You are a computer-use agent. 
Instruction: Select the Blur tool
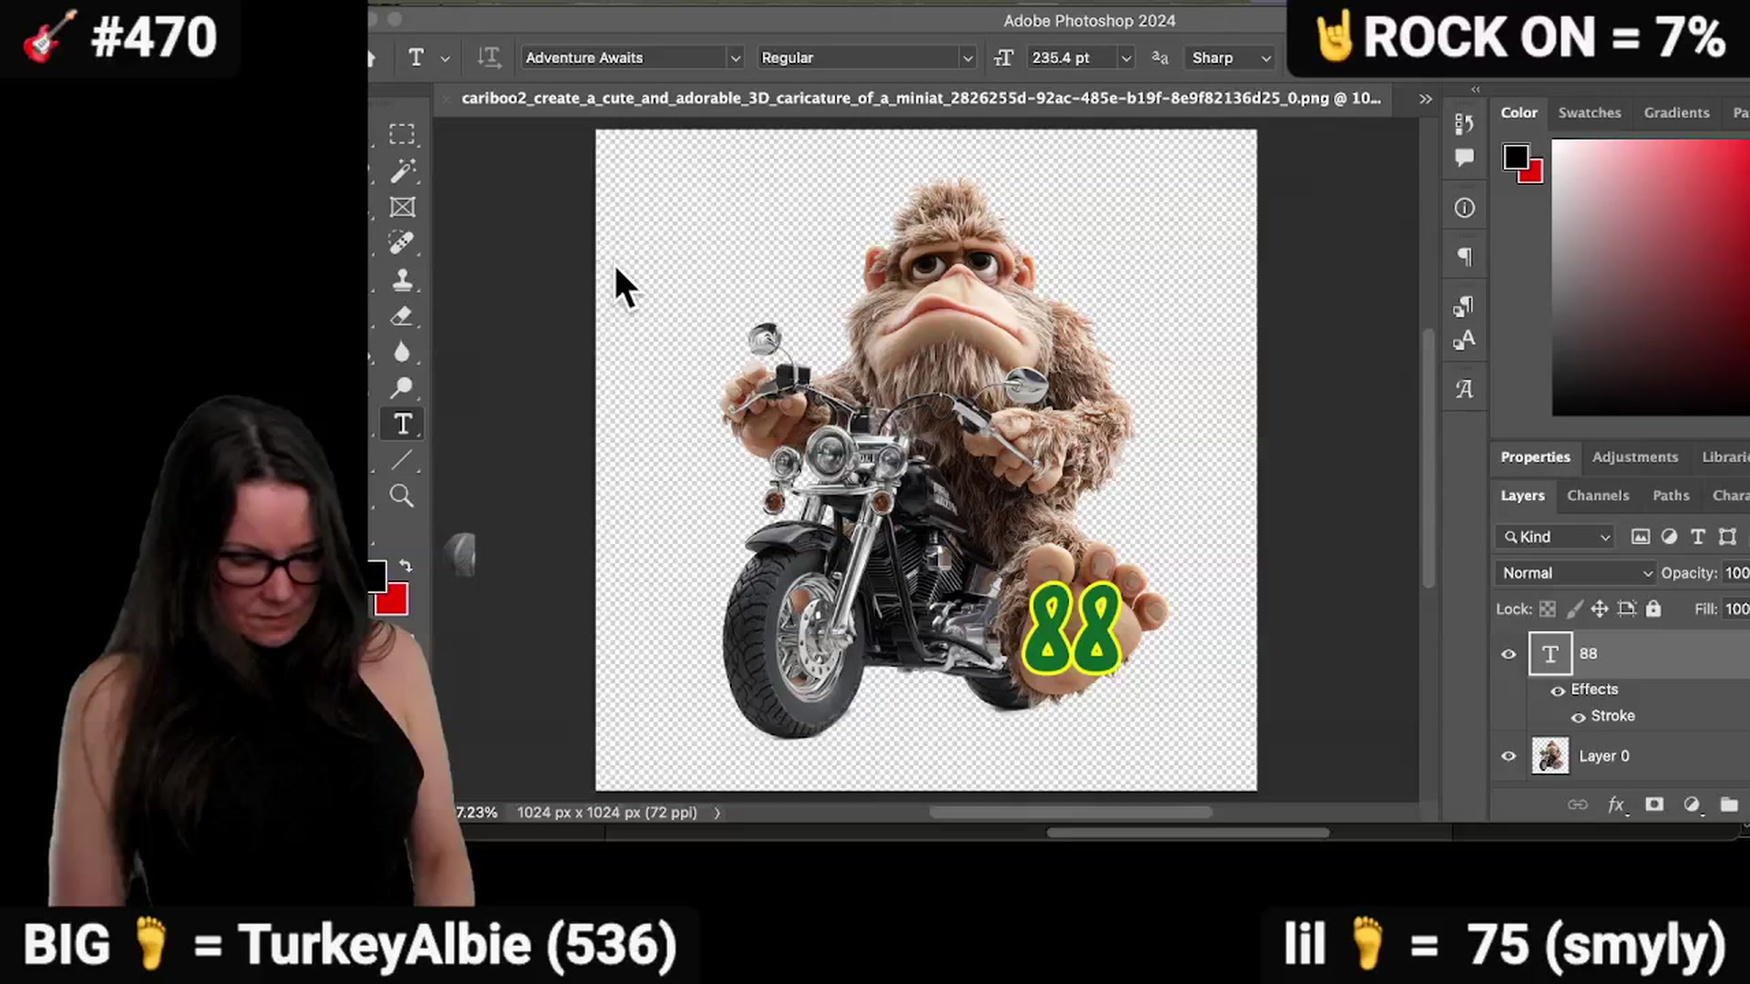point(402,352)
